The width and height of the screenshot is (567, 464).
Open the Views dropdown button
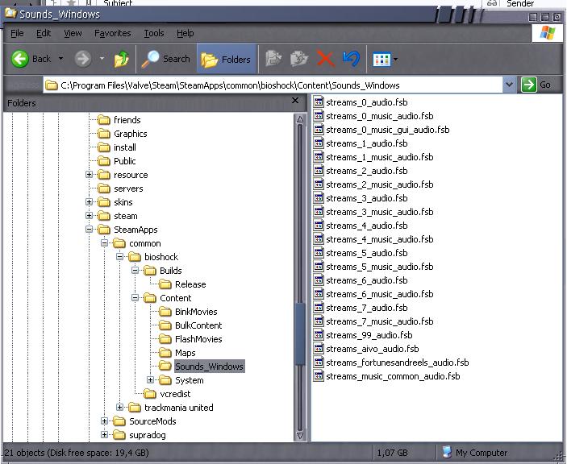(x=385, y=59)
